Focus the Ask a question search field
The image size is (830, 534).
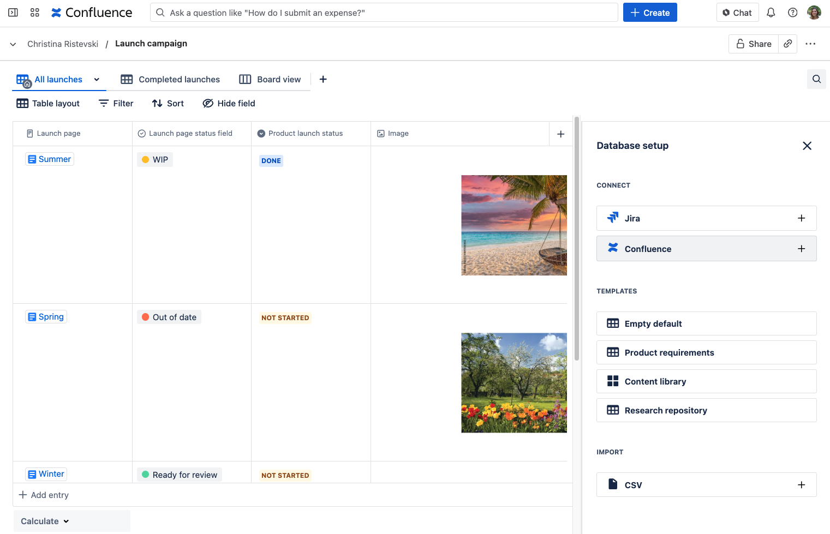pos(384,13)
